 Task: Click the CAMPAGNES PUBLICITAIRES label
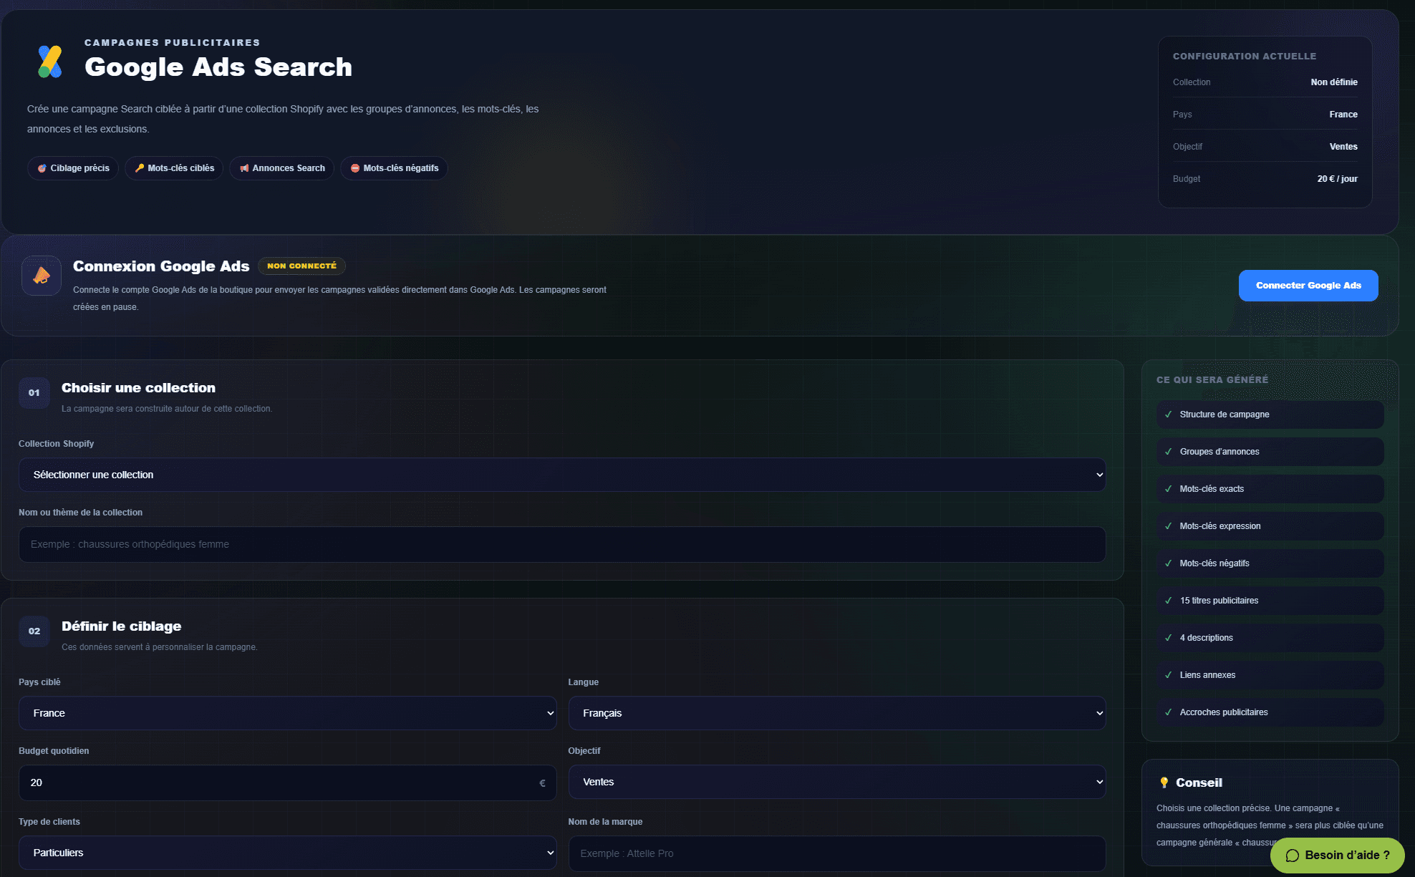click(x=173, y=43)
